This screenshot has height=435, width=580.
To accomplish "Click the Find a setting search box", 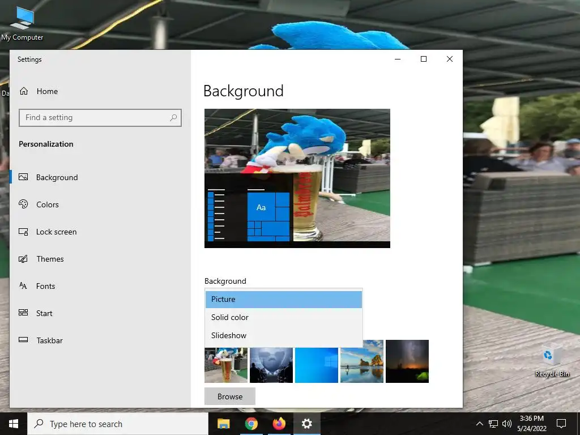I will click(100, 118).
